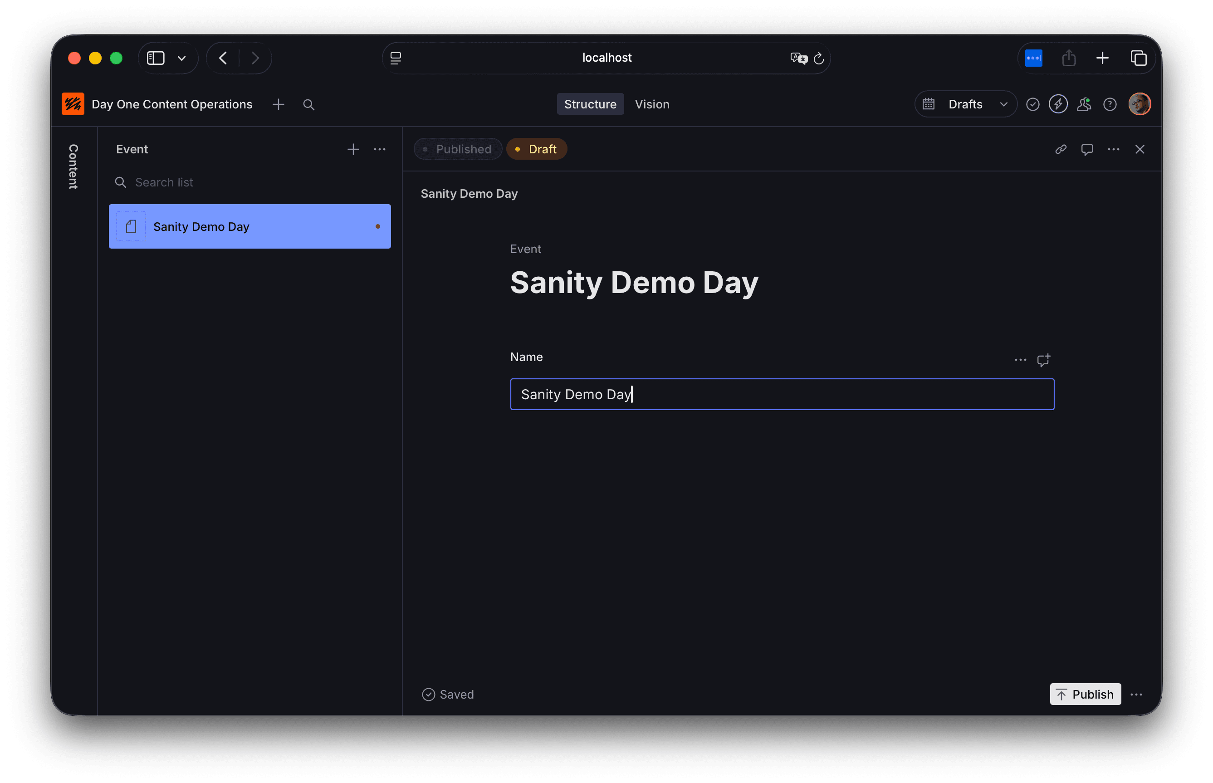Image resolution: width=1213 pixels, height=783 pixels.
Task: Select the Draft version chip
Action: click(x=536, y=150)
